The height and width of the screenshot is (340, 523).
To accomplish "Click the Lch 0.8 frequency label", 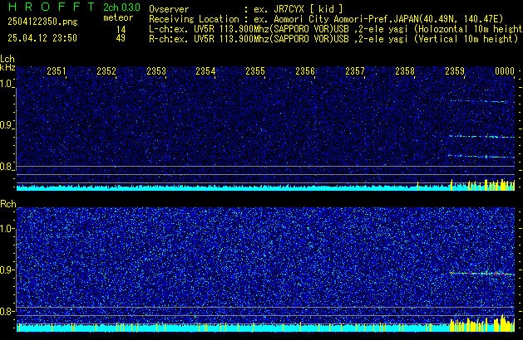I will (6, 167).
